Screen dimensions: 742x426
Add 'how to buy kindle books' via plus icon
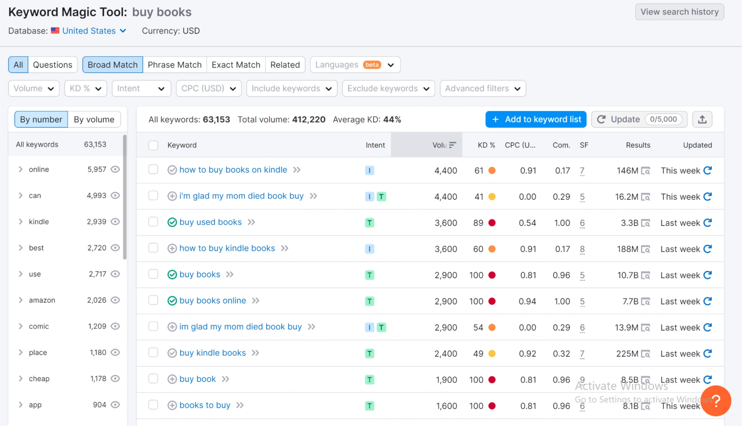coord(172,248)
